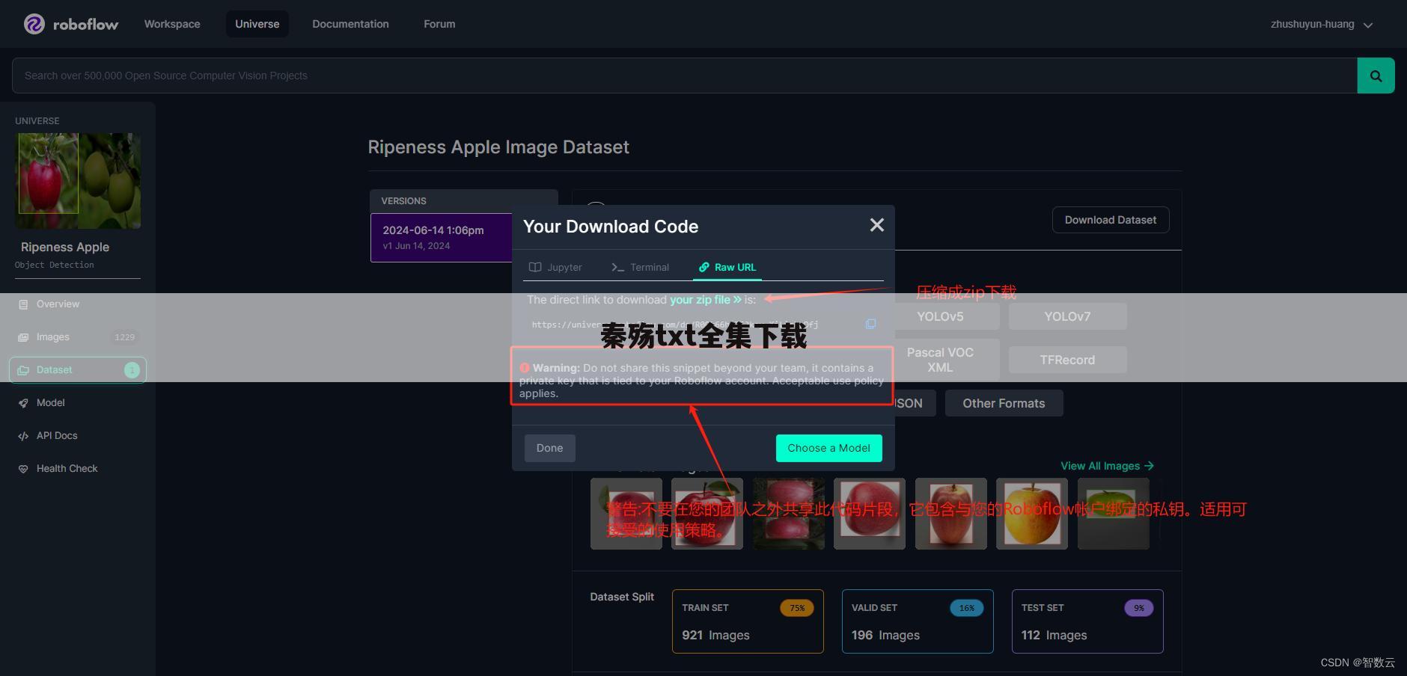Open the Forum menu
Viewport: 1407px width, 676px height.
pos(439,24)
